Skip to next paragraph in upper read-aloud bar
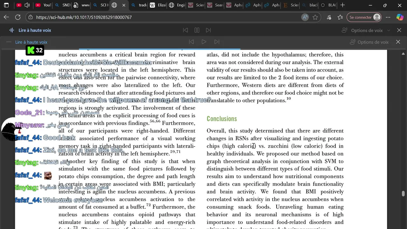The width and height of the screenshot is (407, 229). click(208, 30)
